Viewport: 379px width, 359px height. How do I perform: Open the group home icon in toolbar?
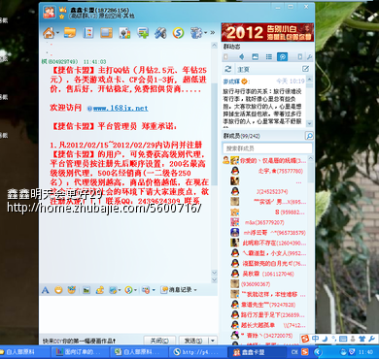49,33
